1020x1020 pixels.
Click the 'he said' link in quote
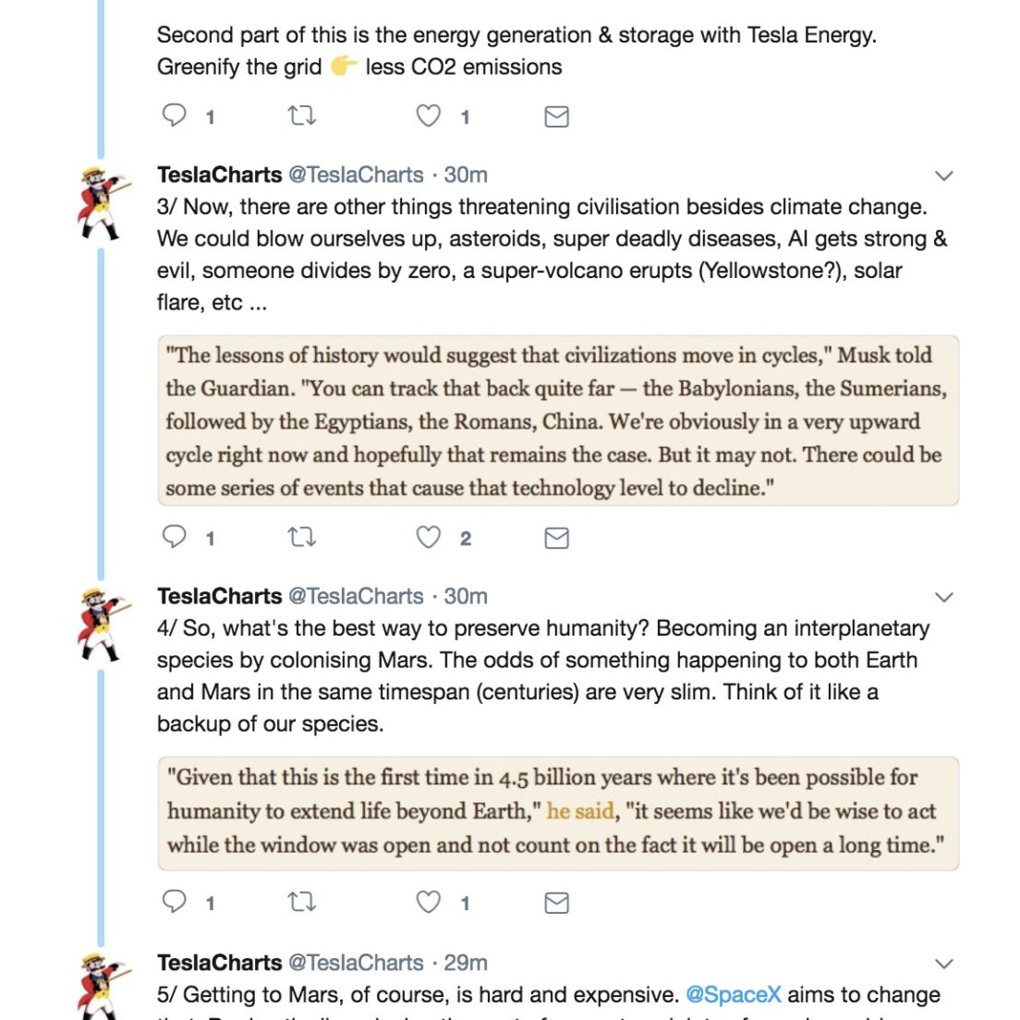pos(579,811)
